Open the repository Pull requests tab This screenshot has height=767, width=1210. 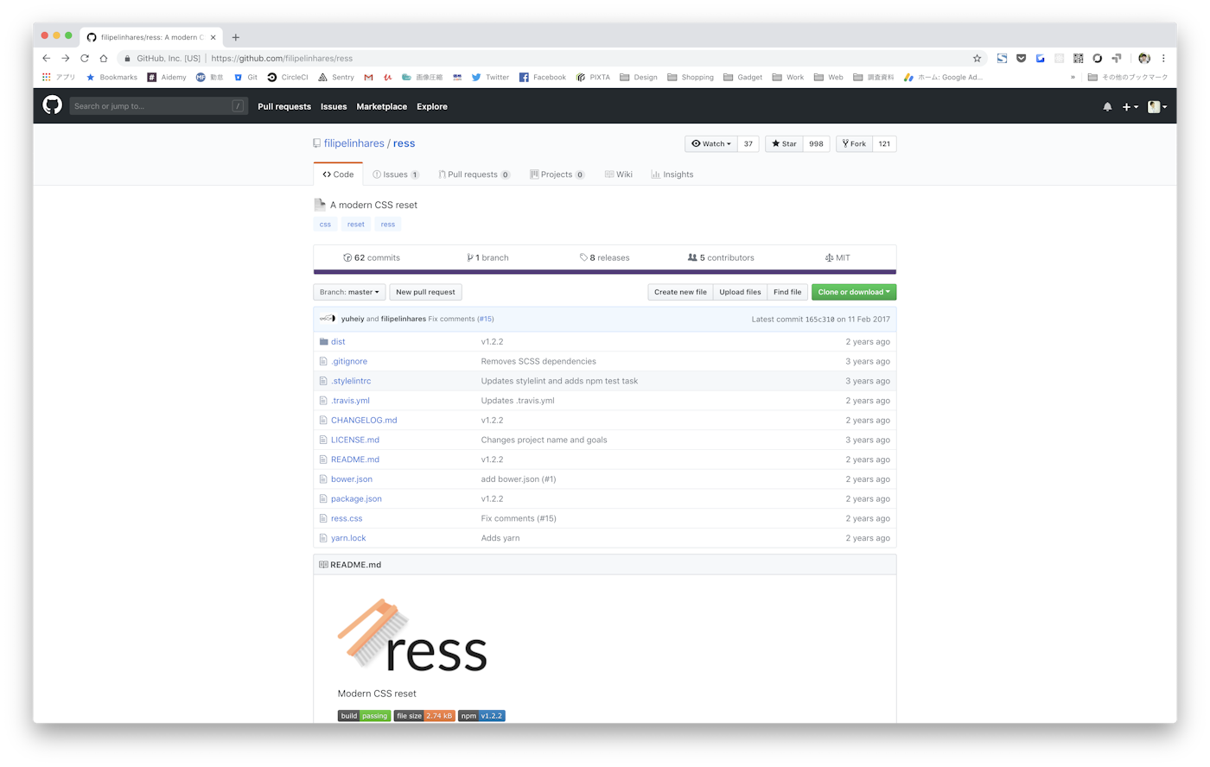474,174
